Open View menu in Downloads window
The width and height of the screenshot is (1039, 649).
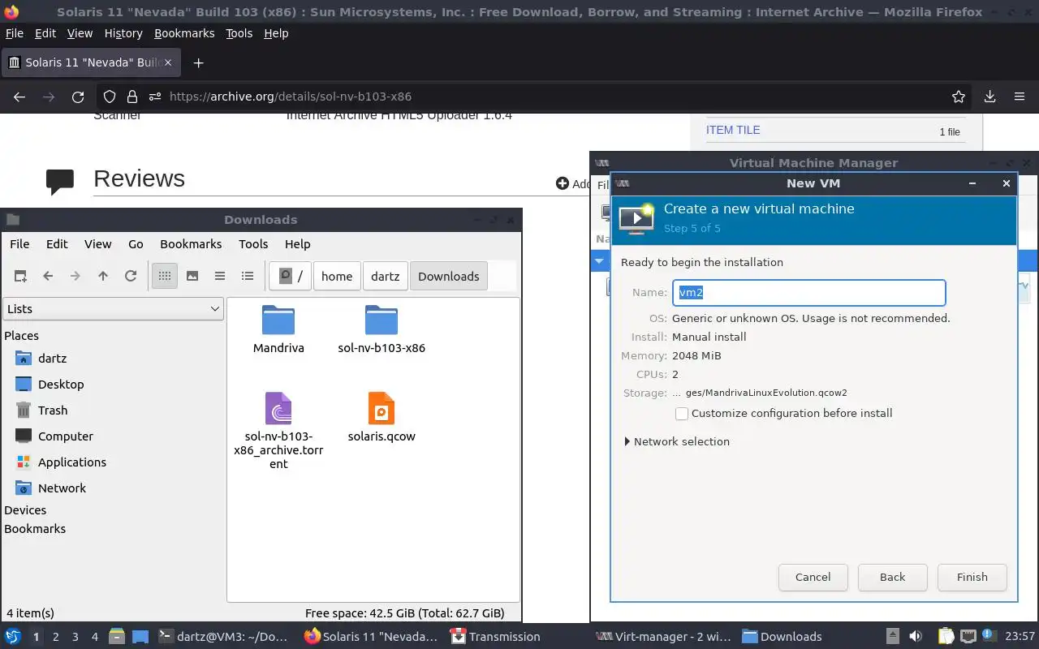pyautogui.click(x=98, y=243)
